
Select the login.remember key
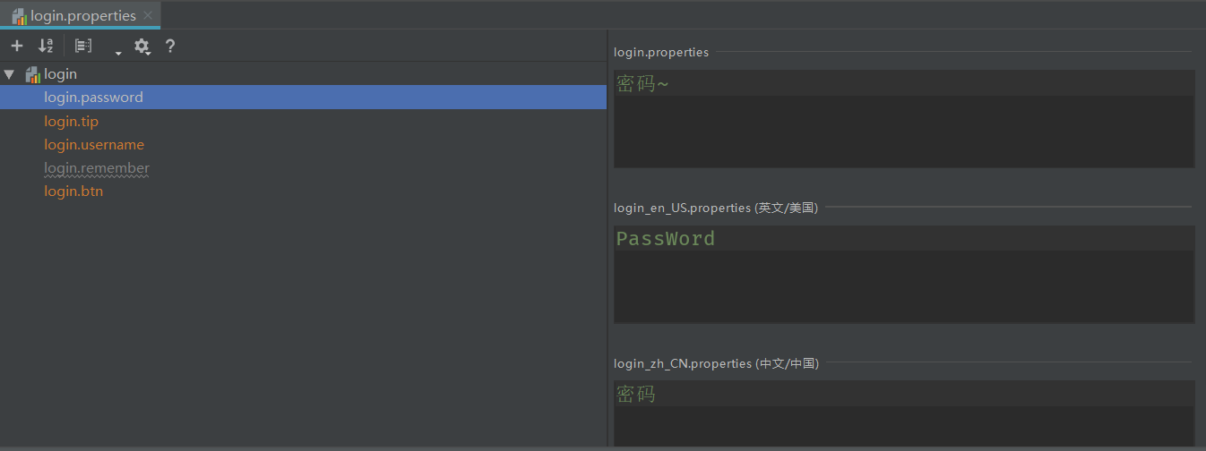(97, 168)
